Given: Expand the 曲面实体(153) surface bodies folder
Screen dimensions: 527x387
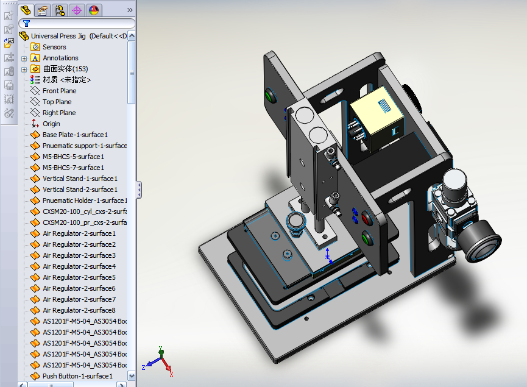Looking at the screenshot, I should point(24,69).
